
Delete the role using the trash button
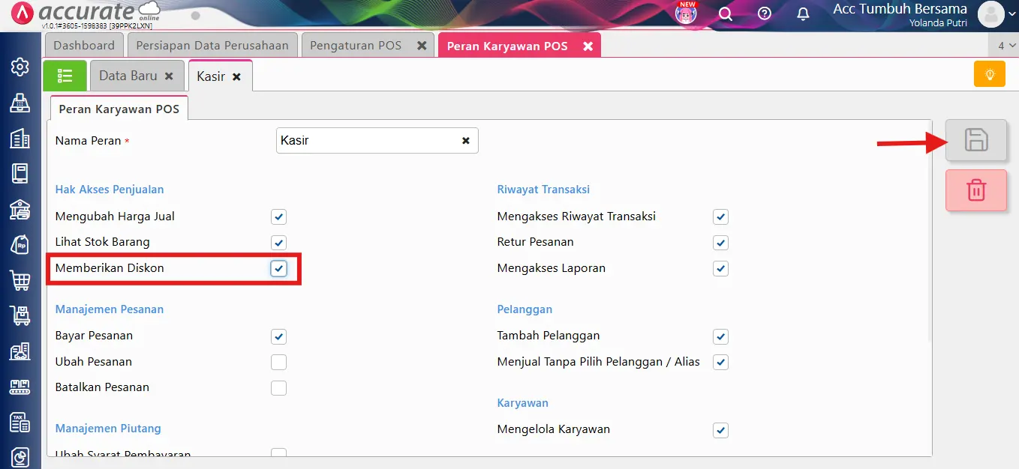[976, 190]
